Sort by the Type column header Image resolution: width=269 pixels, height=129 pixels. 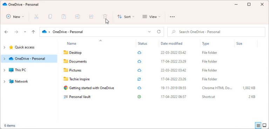[205, 44]
